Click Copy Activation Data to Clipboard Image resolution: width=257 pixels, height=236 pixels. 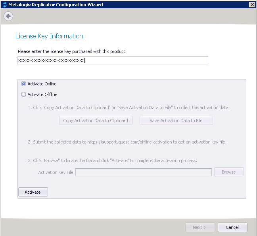[96, 121]
